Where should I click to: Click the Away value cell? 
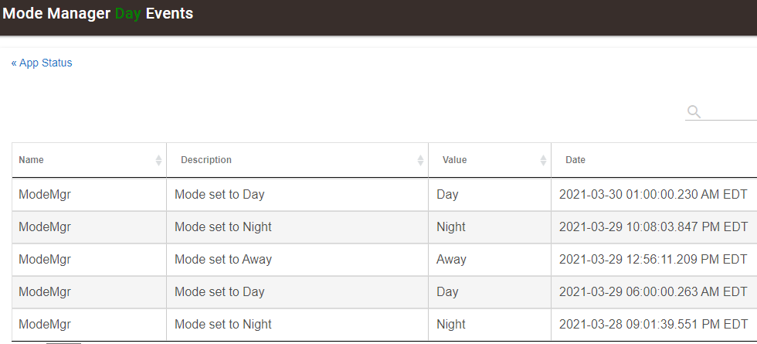490,260
